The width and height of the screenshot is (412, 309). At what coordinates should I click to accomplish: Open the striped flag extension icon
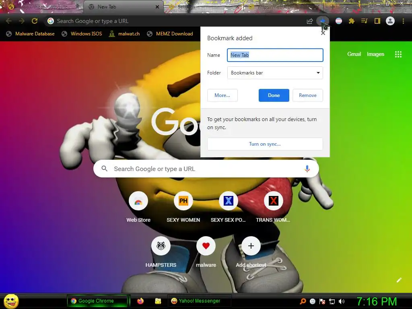point(339,21)
